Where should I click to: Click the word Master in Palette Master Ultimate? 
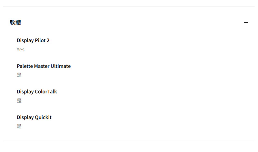coord(42,66)
